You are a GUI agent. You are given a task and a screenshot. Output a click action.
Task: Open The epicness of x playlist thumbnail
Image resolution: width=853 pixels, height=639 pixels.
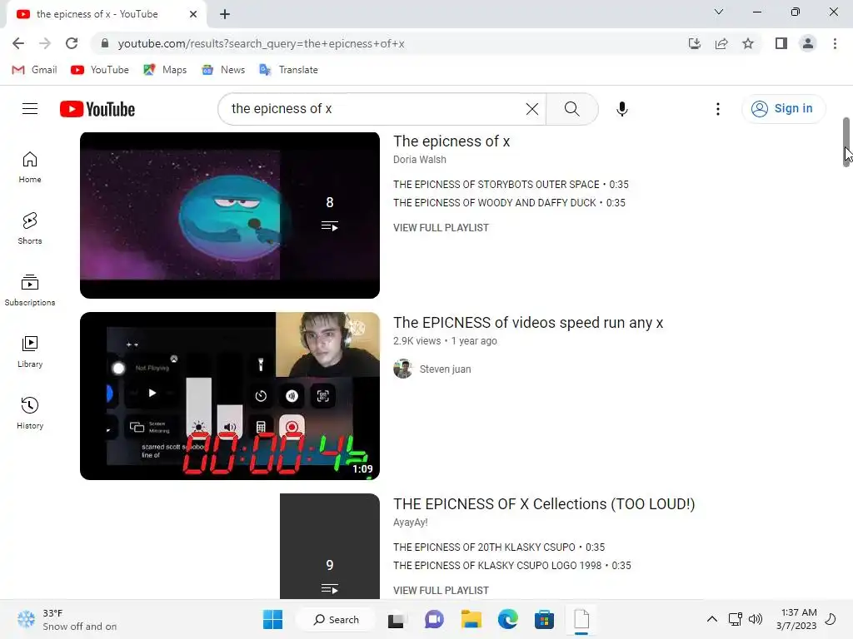pyautogui.click(x=230, y=215)
